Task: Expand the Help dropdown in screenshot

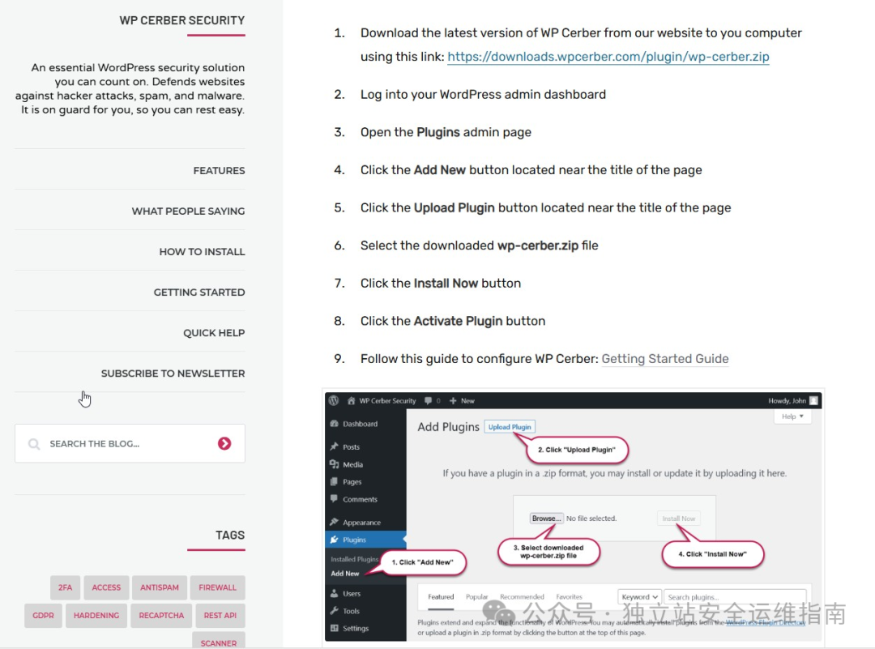Action: coord(792,416)
